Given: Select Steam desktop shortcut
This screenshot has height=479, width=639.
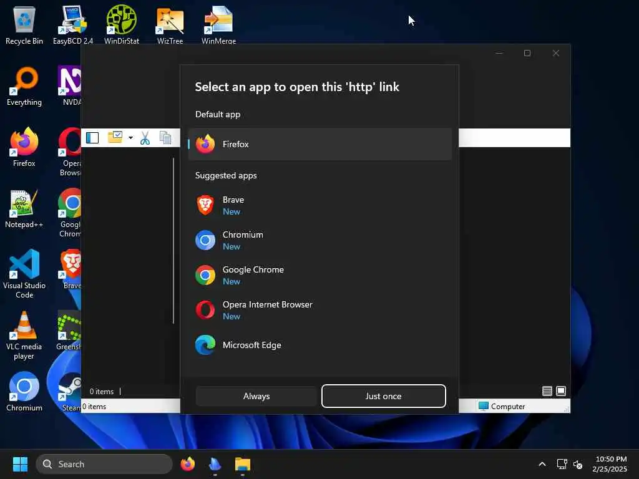Looking at the screenshot, I should pos(70,392).
